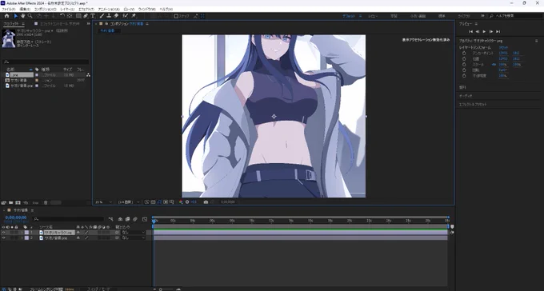Click the composition mini-flowchart icon in timeline
This screenshot has height=291, width=544.
(x=110, y=219)
